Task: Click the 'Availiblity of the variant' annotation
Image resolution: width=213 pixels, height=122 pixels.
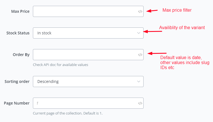Action: [182, 28]
